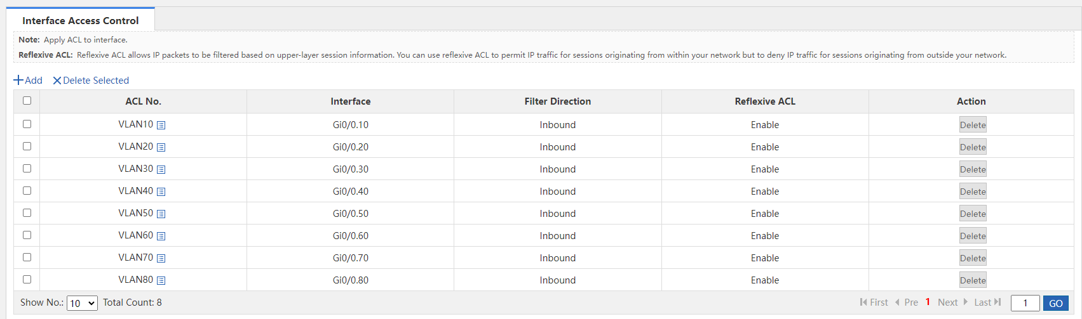Open ACL details icon beside VLAN40
The height and width of the screenshot is (319, 1082).
tap(161, 192)
